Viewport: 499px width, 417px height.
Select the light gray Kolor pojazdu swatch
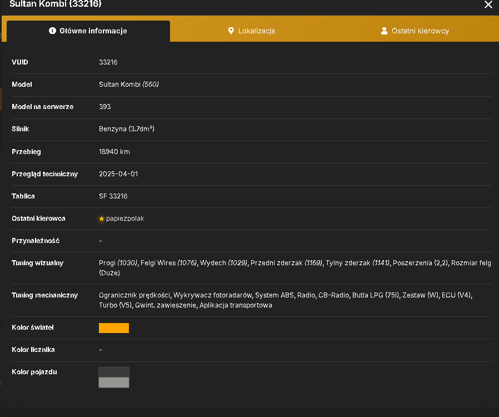tap(114, 383)
